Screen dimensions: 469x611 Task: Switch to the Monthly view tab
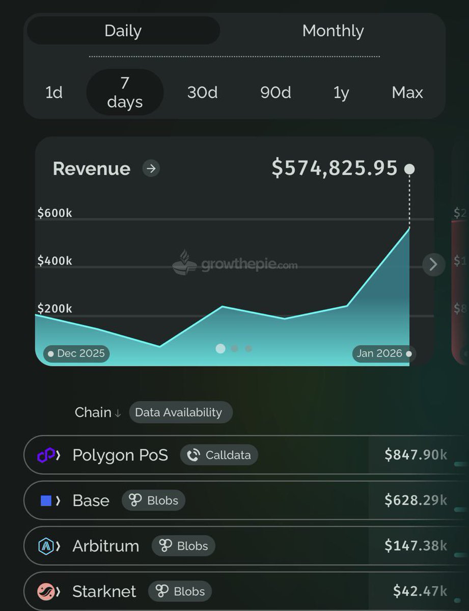click(x=333, y=31)
